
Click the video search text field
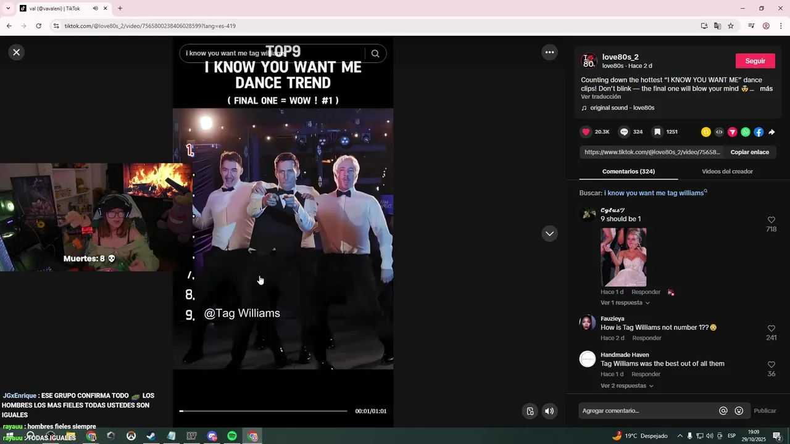pos(273,54)
